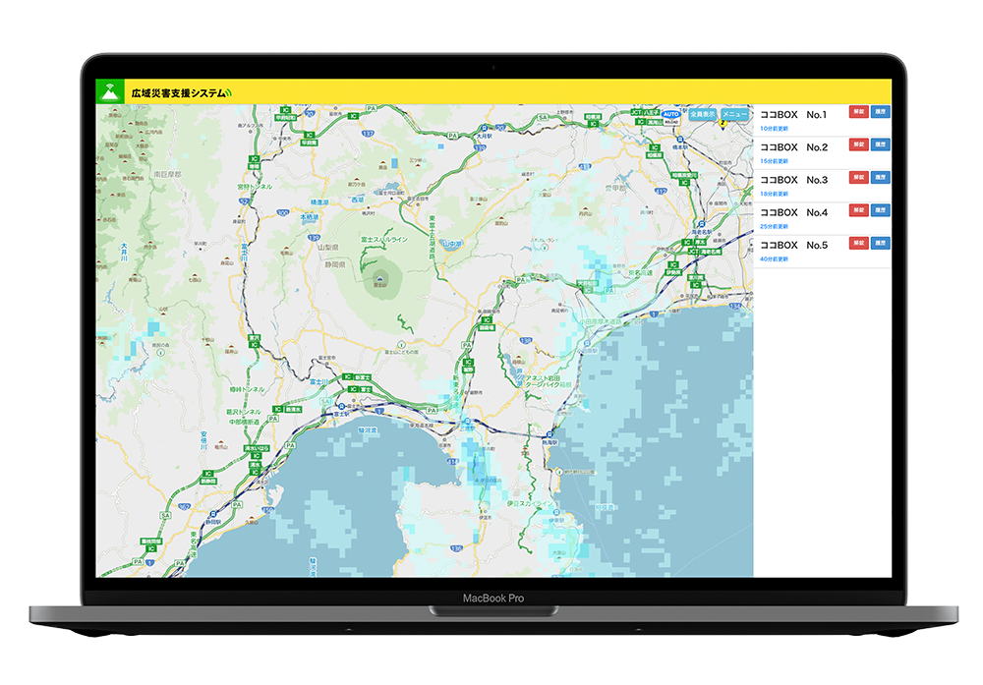Image resolution: width=983 pixels, height=685 pixels.
Task: Click the 10分前更新 timestamp link
Action: coord(774,129)
